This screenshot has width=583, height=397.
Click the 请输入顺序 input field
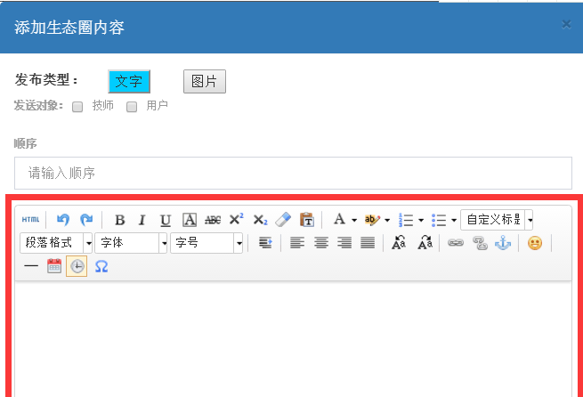click(x=293, y=174)
